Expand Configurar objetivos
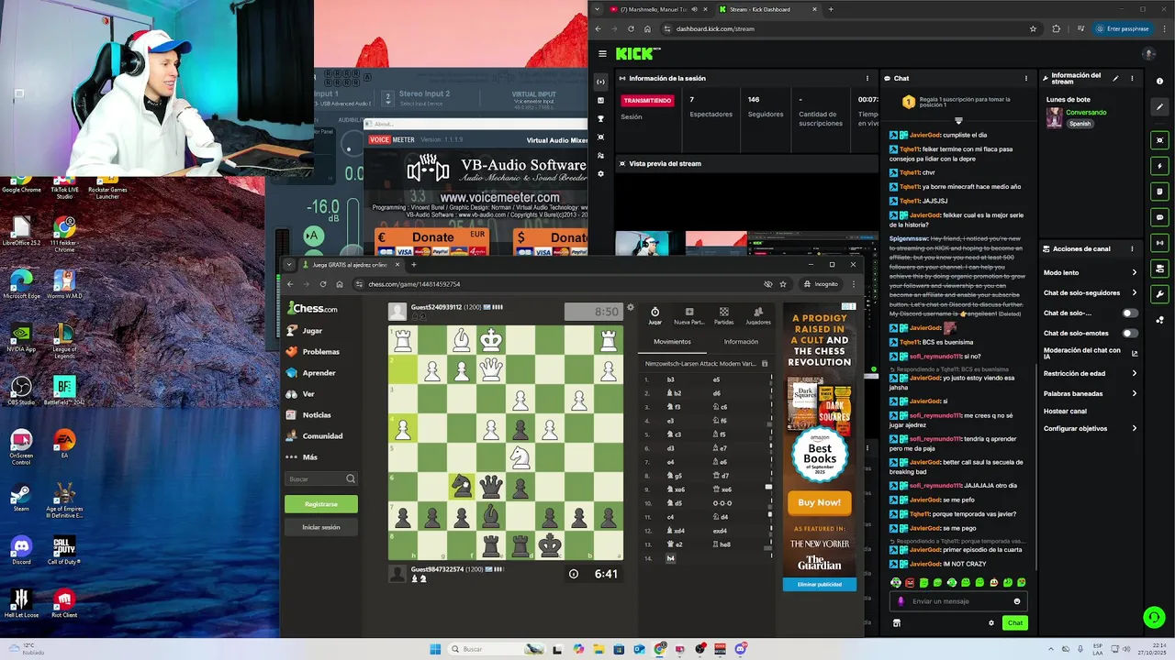The height and width of the screenshot is (660, 1175). point(1090,428)
